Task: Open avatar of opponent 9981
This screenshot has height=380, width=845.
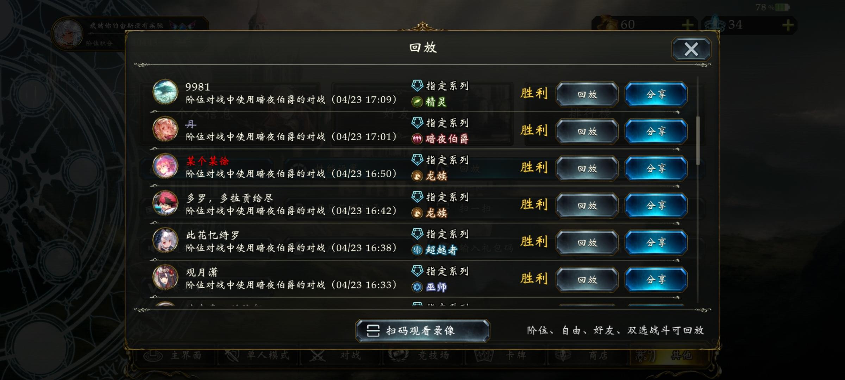Action: [165, 92]
